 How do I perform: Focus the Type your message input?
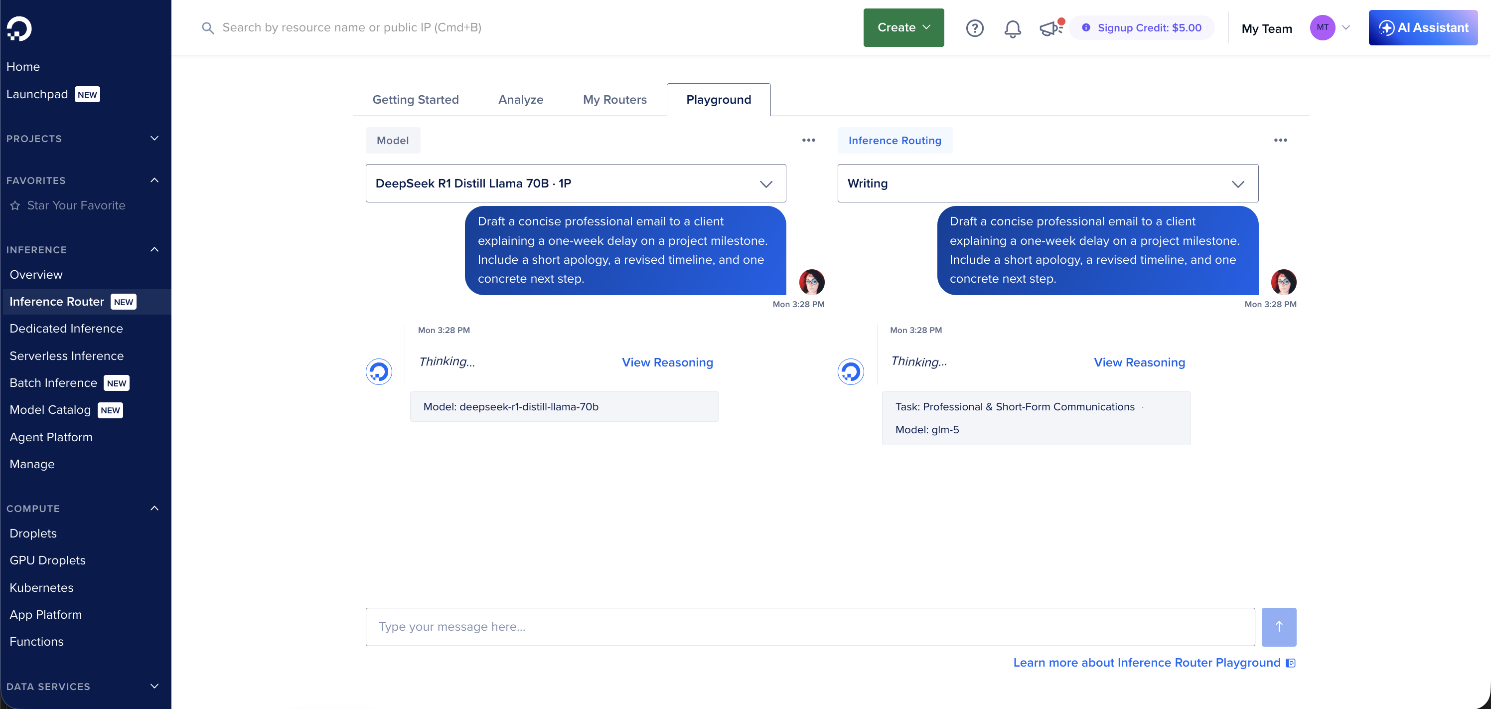point(810,627)
